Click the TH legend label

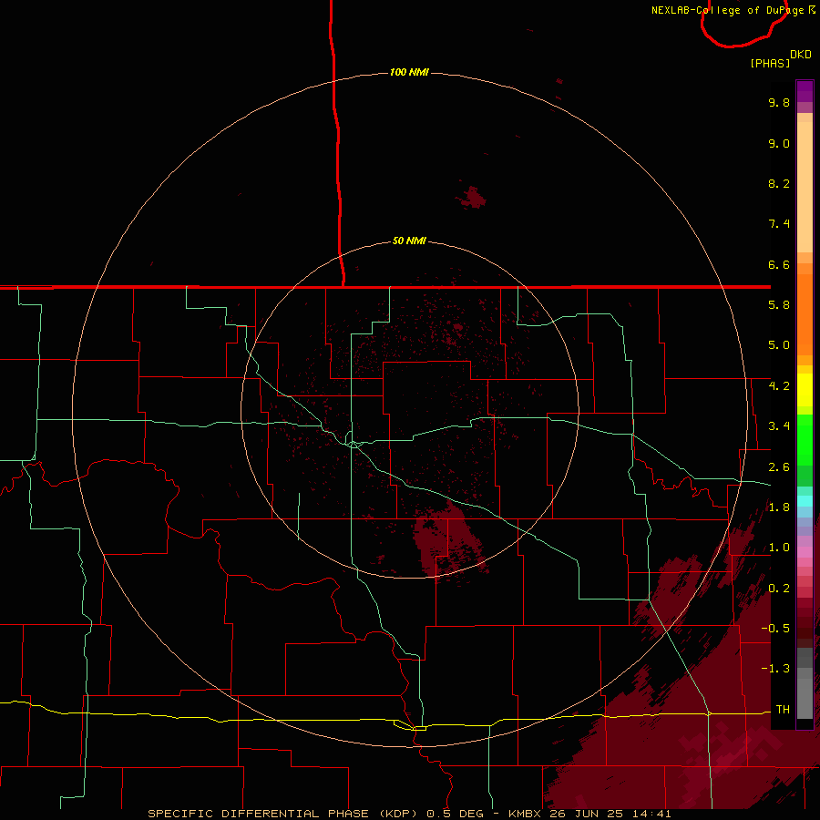(x=783, y=710)
